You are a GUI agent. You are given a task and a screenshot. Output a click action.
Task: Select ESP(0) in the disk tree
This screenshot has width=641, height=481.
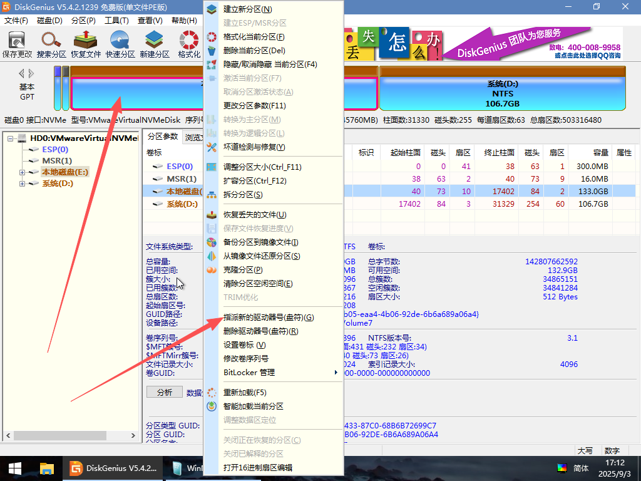pos(55,150)
